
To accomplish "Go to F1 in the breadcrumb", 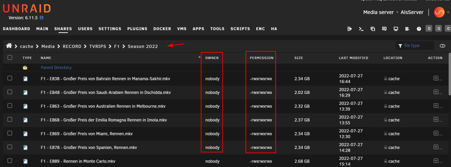I will point(117,46).
